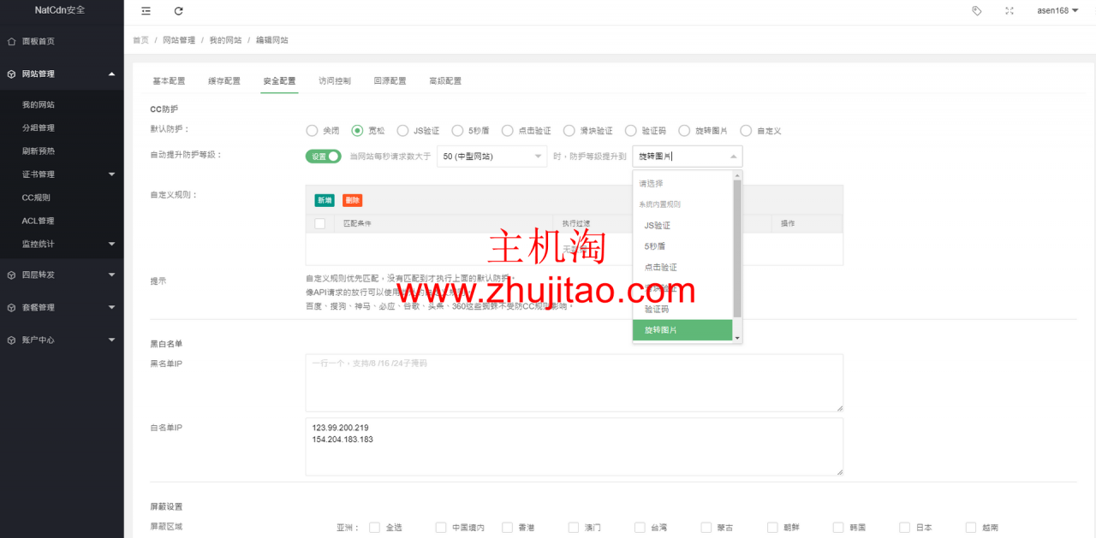Switch to the 回源配置 tab

390,80
